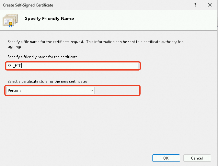
Task: Focus the friendly name text box
Action: click(x=73, y=66)
